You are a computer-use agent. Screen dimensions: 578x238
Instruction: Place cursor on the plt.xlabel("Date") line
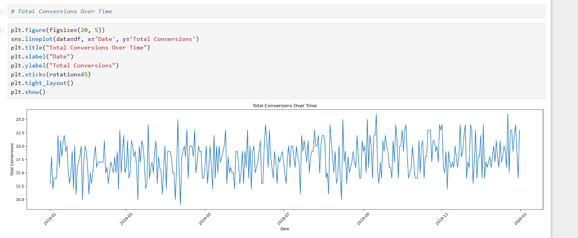coord(42,56)
